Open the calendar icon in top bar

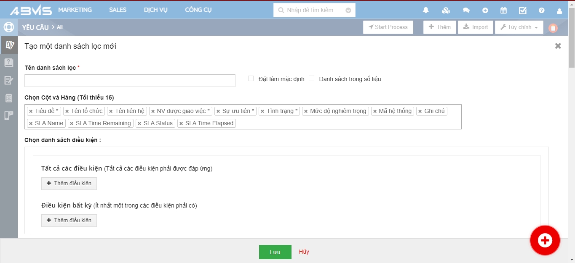(x=503, y=11)
